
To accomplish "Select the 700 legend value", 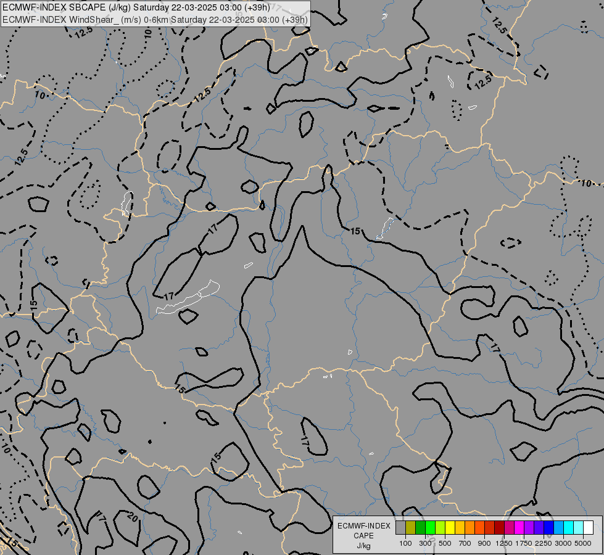I will point(465,543).
